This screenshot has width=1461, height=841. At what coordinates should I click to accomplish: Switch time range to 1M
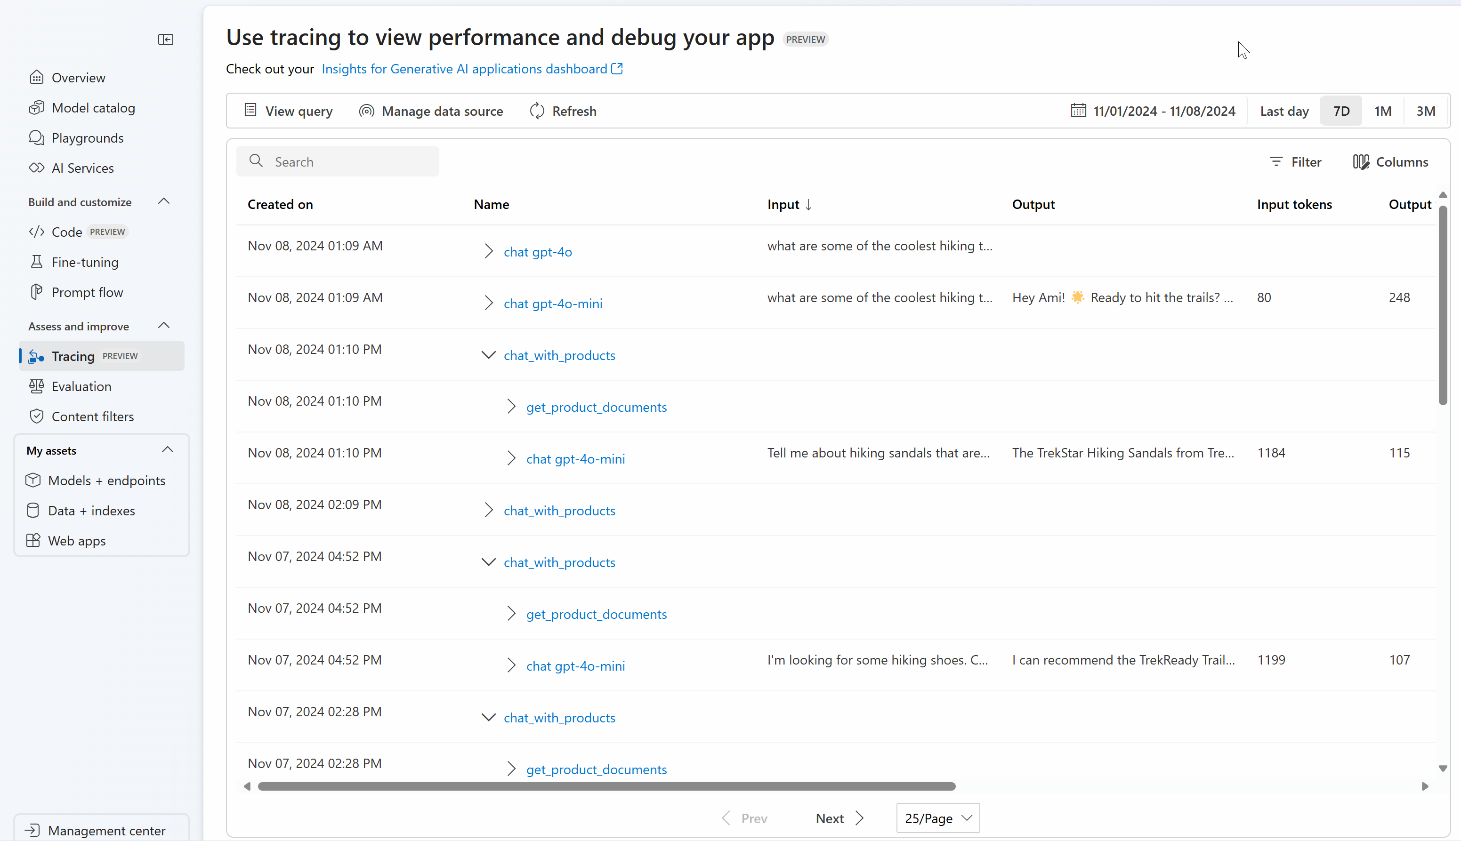coord(1382,111)
